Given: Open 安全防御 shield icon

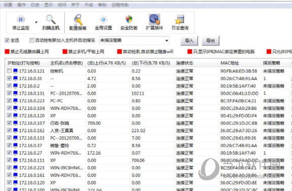Looking at the screenshot, I should pos(129,19).
